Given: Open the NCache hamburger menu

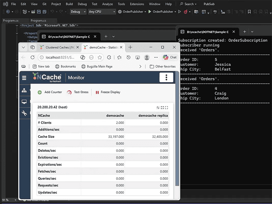Looking at the screenshot, I should tap(24, 78).
